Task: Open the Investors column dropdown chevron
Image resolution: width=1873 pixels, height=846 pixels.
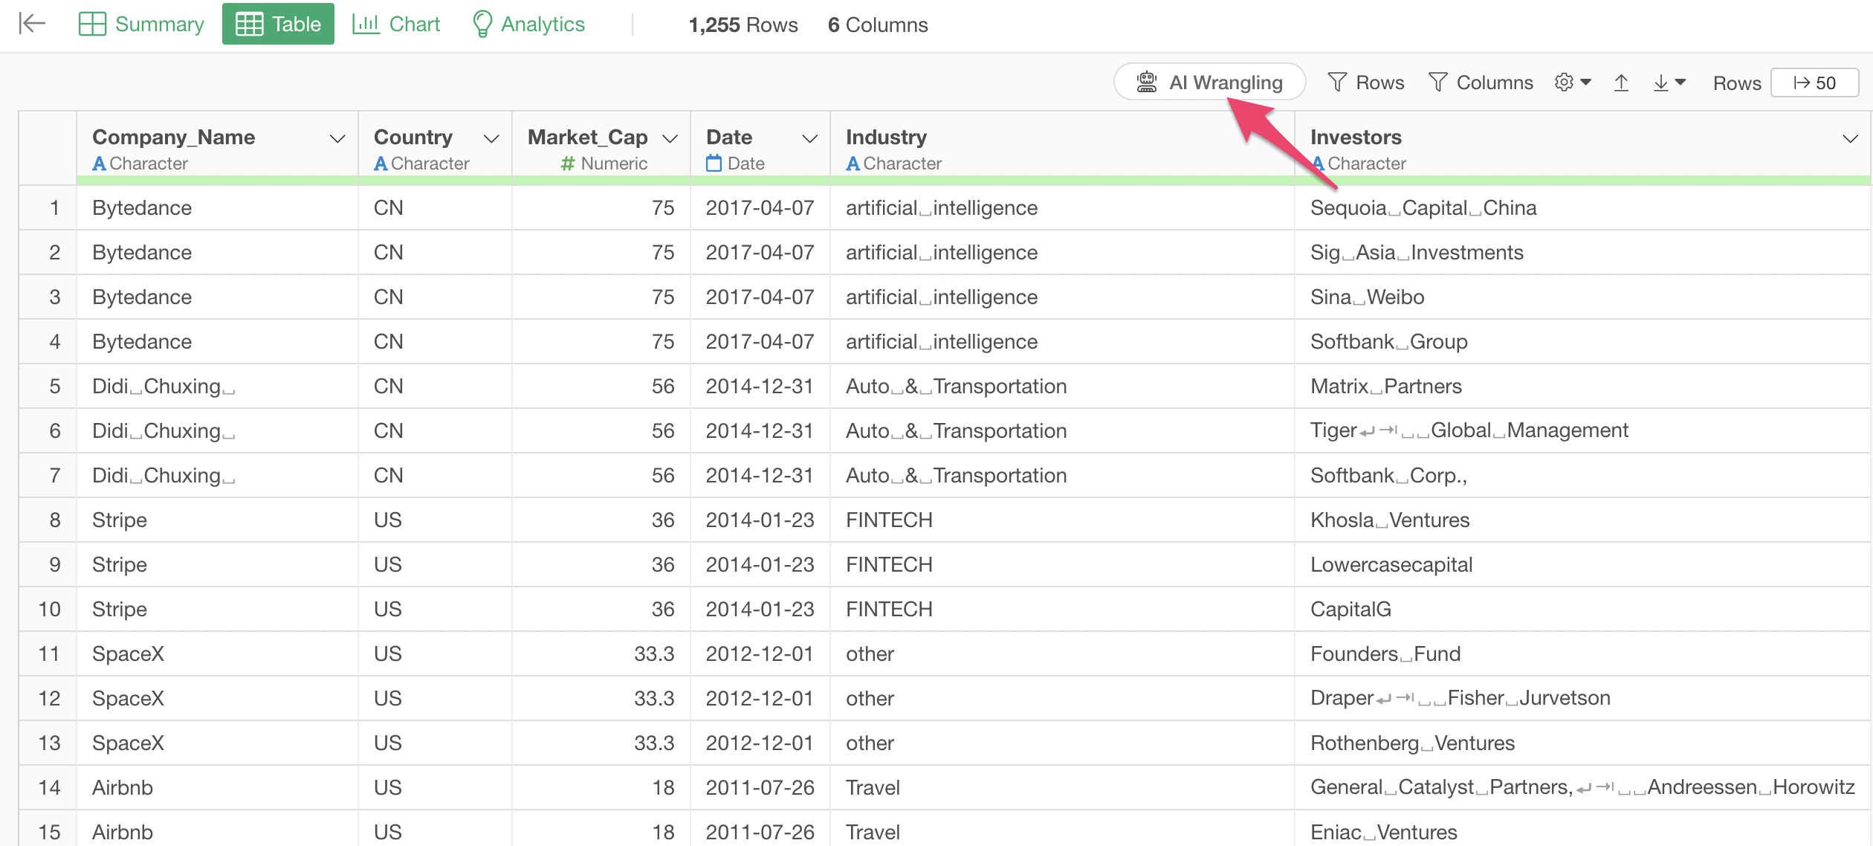Action: tap(1850, 139)
